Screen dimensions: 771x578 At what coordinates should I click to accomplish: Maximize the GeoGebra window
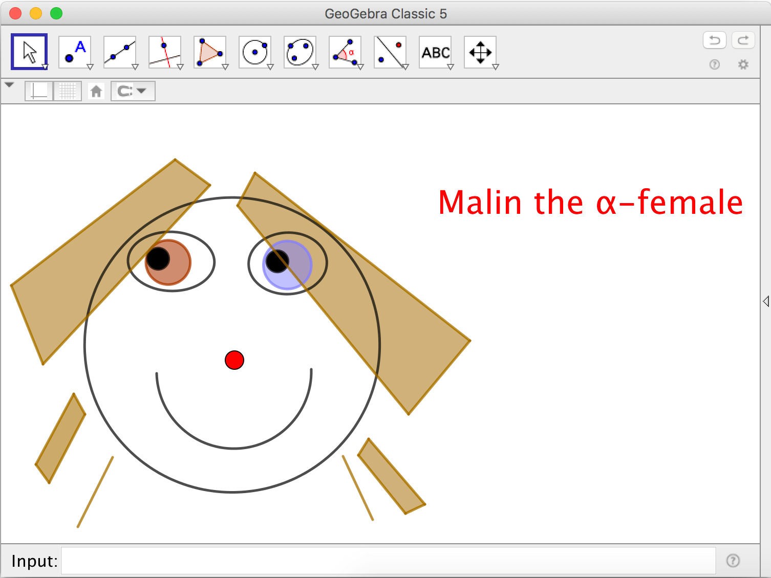tap(56, 13)
